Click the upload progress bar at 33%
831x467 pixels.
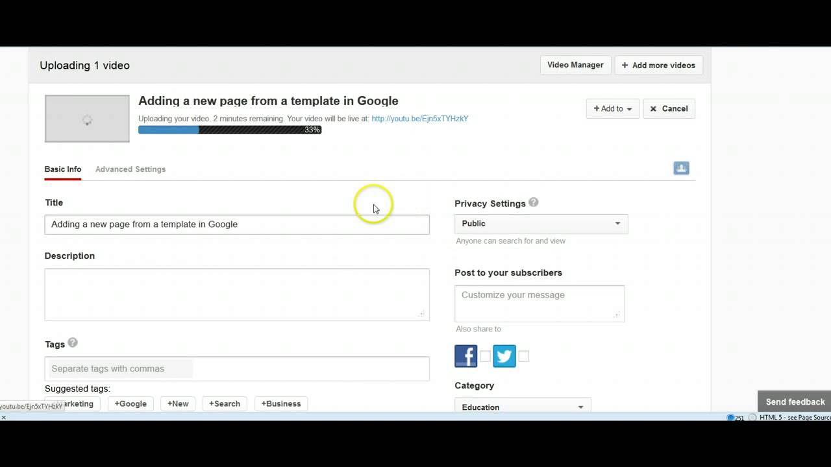pyautogui.click(x=230, y=130)
